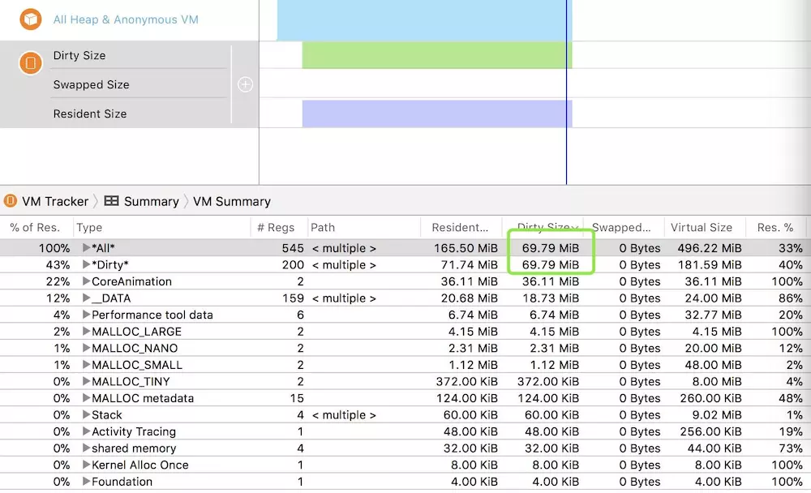The height and width of the screenshot is (493, 811).
Task: Expand the Foundation row
Action: [86, 482]
